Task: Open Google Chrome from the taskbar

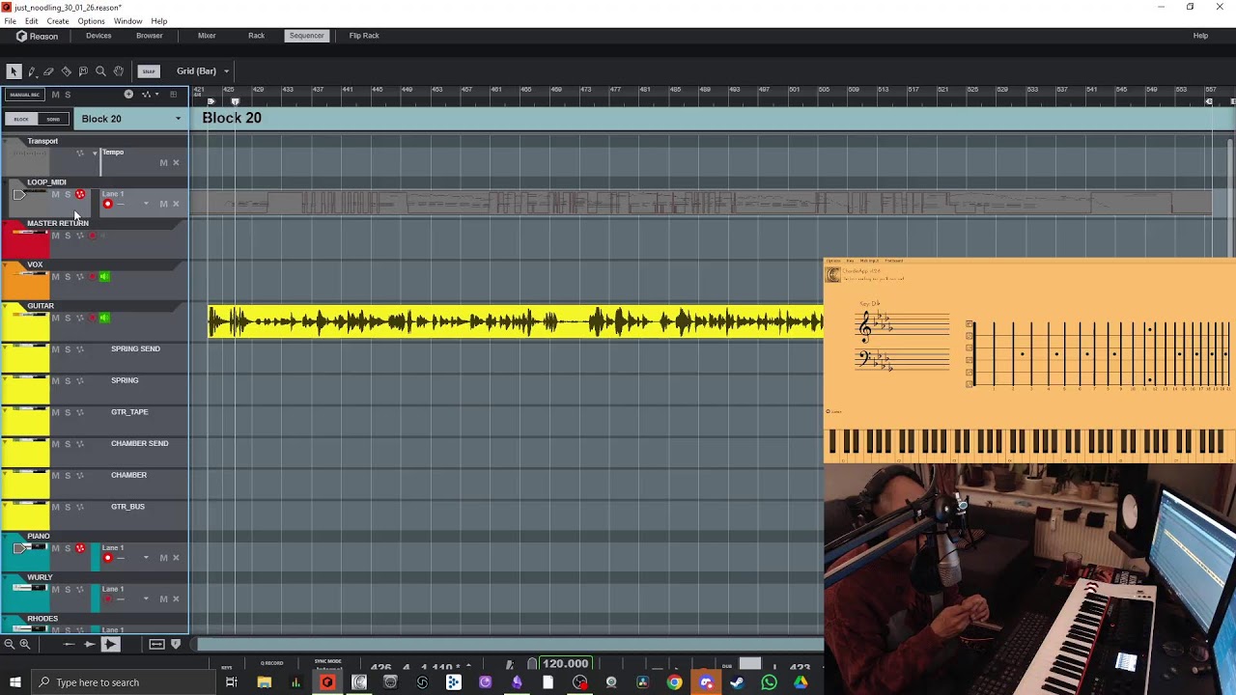Action: coord(674,682)
